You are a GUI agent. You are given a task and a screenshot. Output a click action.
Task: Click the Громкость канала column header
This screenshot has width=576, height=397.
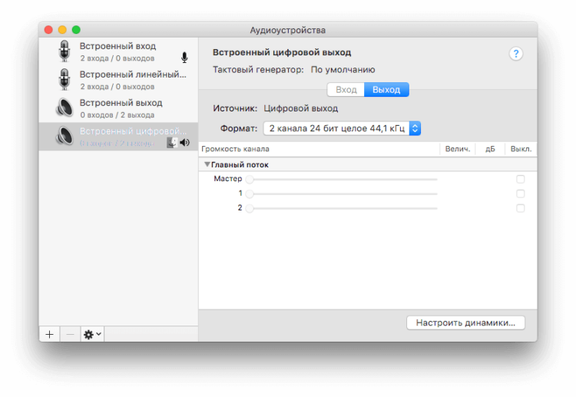click(x=319, y=149)
